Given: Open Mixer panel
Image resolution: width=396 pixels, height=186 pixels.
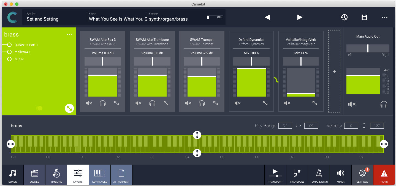Looking at the screenshot, I should click(x=341, y=175).
